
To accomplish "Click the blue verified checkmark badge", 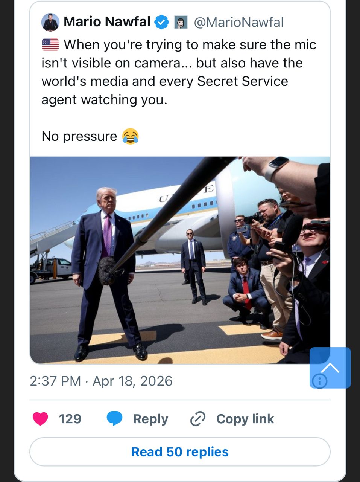I will coord(162,22).
